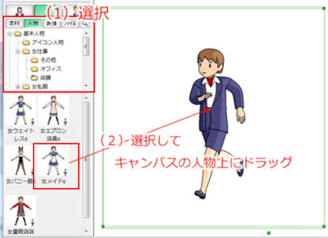
Task: Select the 人物 tab
Action: click(33, 23)
